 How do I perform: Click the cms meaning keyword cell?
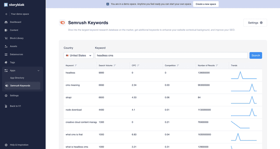(73, 85)
